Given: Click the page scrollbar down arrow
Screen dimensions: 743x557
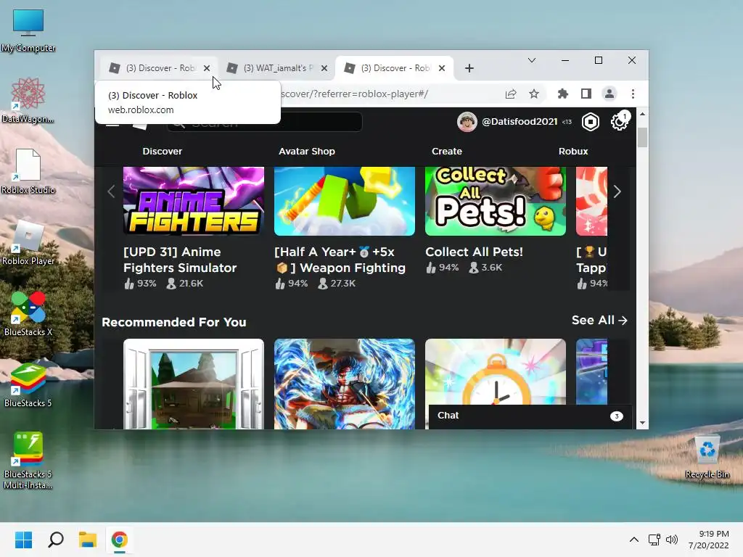Looking at the screenshot, I should [643, 423].
